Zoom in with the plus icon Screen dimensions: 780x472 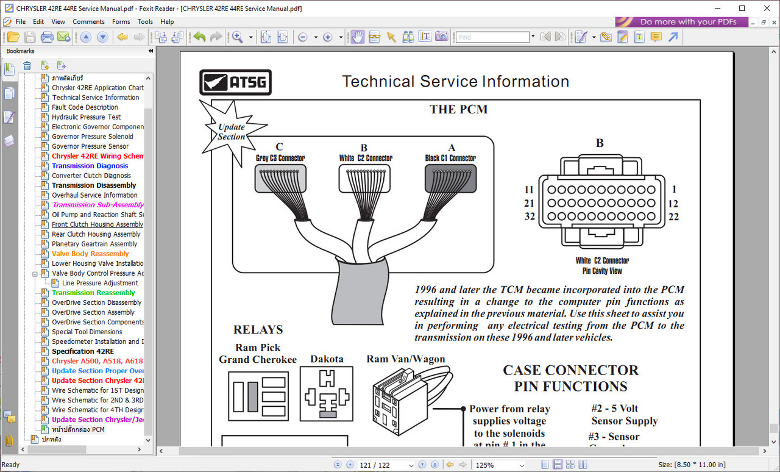pyautogui.click(x=328, y=37)
